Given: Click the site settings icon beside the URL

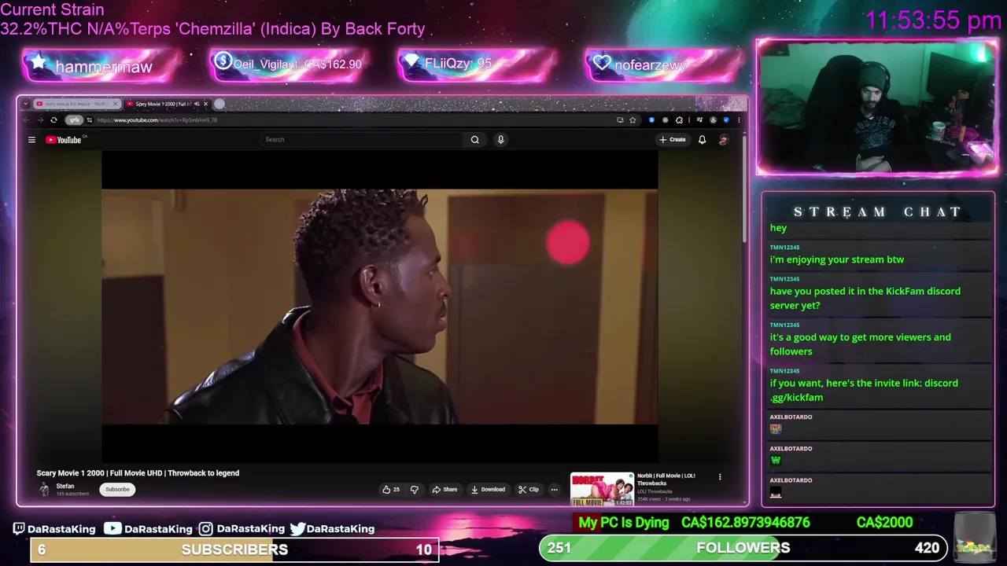Looking at the screenshot, I should click(89, 120).
